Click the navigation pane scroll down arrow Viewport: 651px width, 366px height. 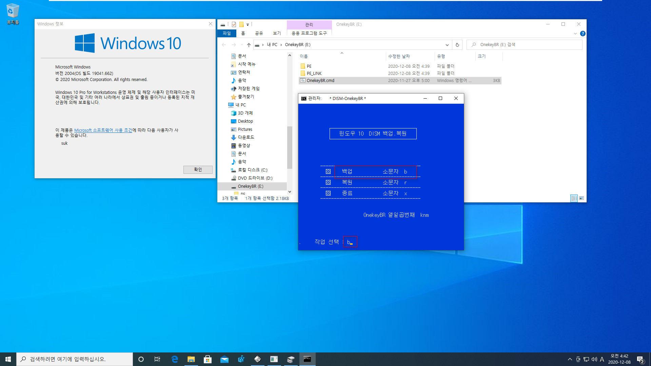coord(290,192)
